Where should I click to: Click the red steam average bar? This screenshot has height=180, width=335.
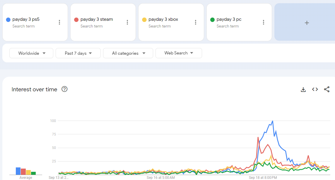pyautogui.click(x=23, y=172)
